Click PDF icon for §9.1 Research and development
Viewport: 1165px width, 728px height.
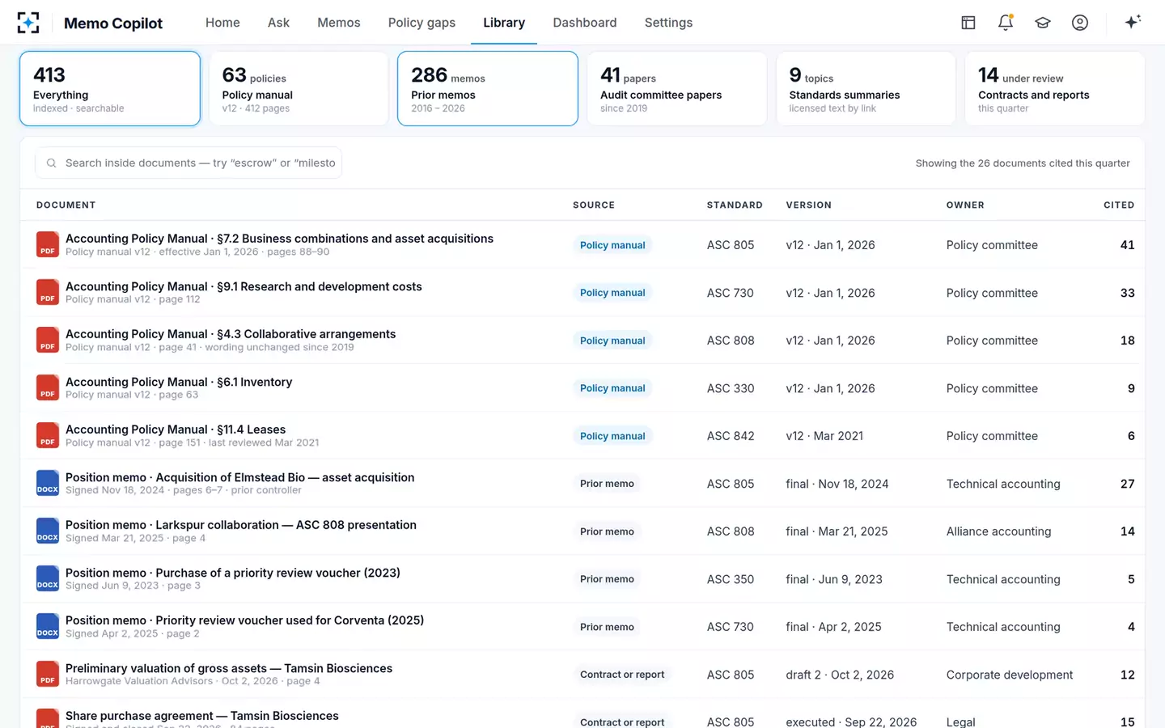point(48,292)
